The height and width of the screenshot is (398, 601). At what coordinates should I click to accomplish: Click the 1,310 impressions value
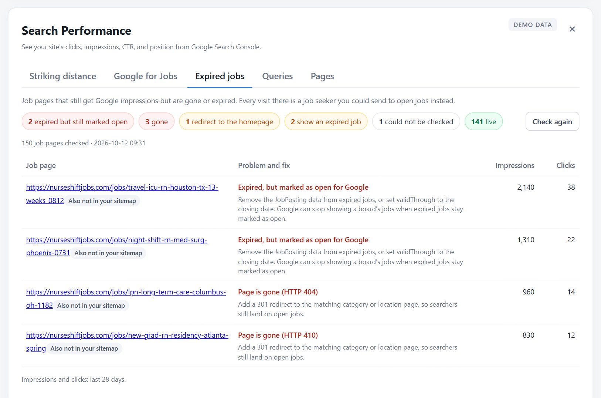point(526,240)
